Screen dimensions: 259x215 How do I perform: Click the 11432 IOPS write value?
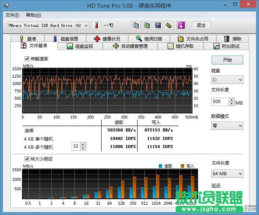click(160, 138)
